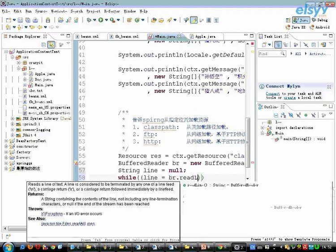Open dropdown next to Debug icon
The width and height of the screenshot is (336, 252).
[x=95, y=20]
